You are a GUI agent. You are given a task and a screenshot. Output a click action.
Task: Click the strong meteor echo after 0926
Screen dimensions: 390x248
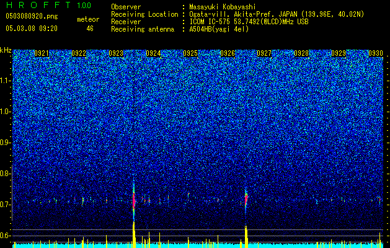point(246,199)
